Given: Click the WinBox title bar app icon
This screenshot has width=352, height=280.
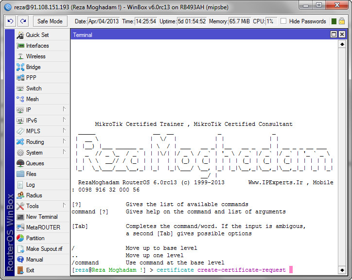Looking at the screenshot, I should click(x=8, y=7).
